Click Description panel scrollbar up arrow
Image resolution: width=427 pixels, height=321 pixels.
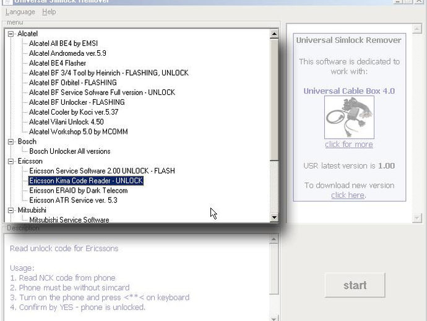[274, 239]
